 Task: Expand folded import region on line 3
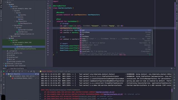[x=60, y=1]
